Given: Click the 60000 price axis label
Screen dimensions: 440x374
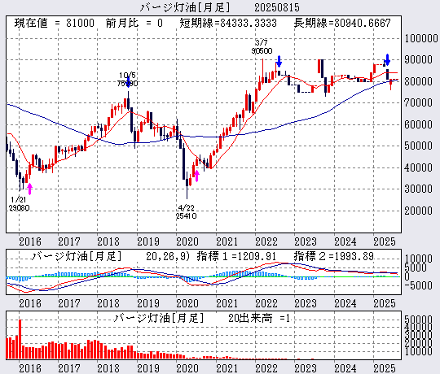Looking at the screenshot, I should [418, 124].
